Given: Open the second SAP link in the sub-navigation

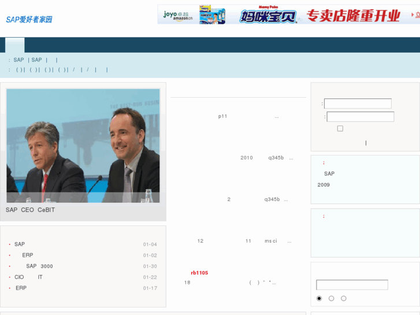Looking at the screenshot, I should tap(37, 60).
